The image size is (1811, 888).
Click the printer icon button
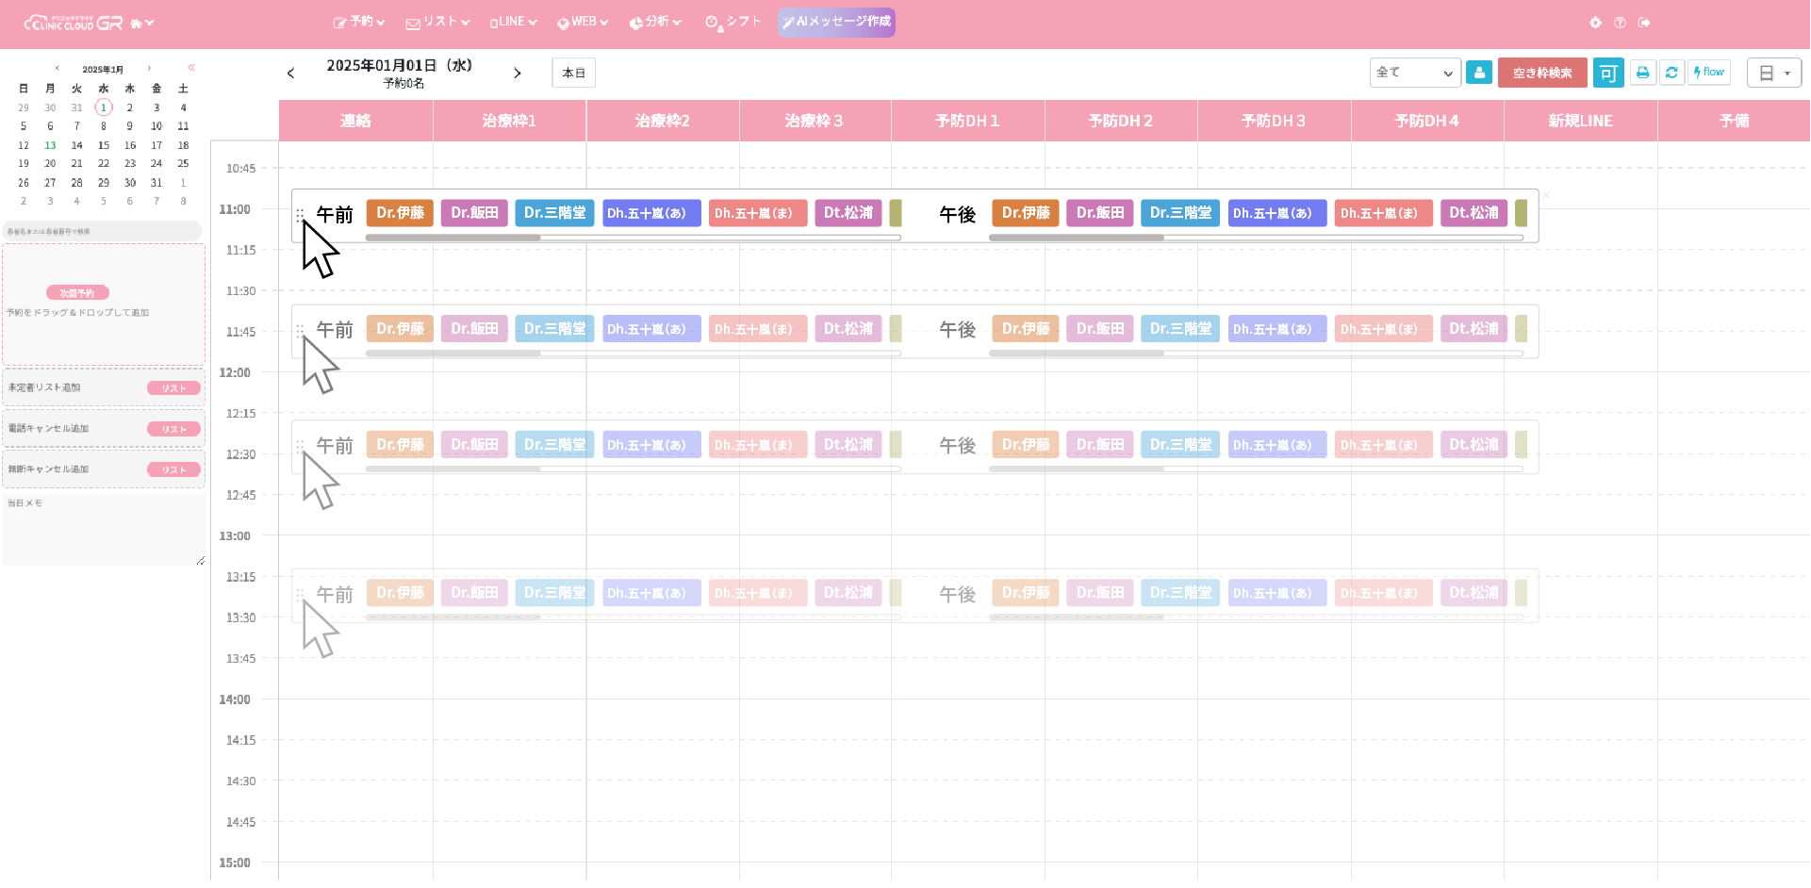(1643, 73)
